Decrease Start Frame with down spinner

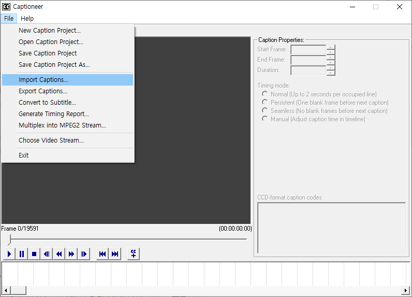(331, 52)
